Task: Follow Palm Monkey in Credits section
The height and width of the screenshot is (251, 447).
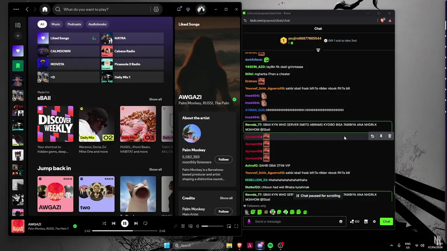Action: pyautogui.click(x=223, y=211)
